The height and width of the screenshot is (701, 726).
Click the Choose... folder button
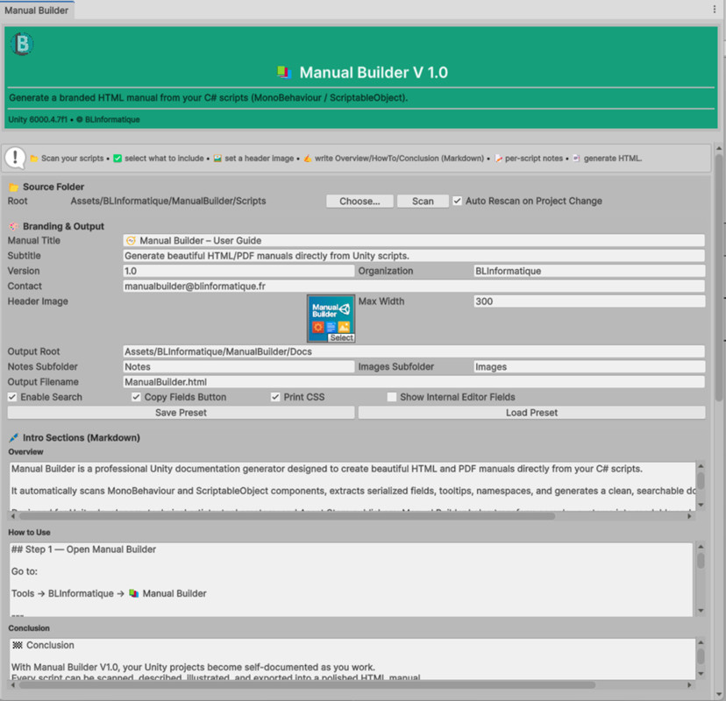(x=359, y=202)
